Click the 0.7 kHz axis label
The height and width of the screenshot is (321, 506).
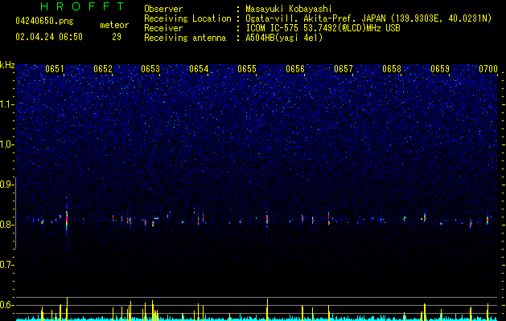coord(6,265)
